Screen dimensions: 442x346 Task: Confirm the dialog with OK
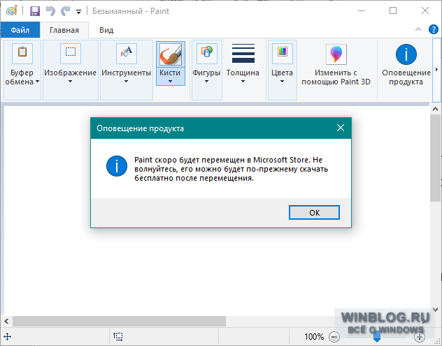point(314,213)
